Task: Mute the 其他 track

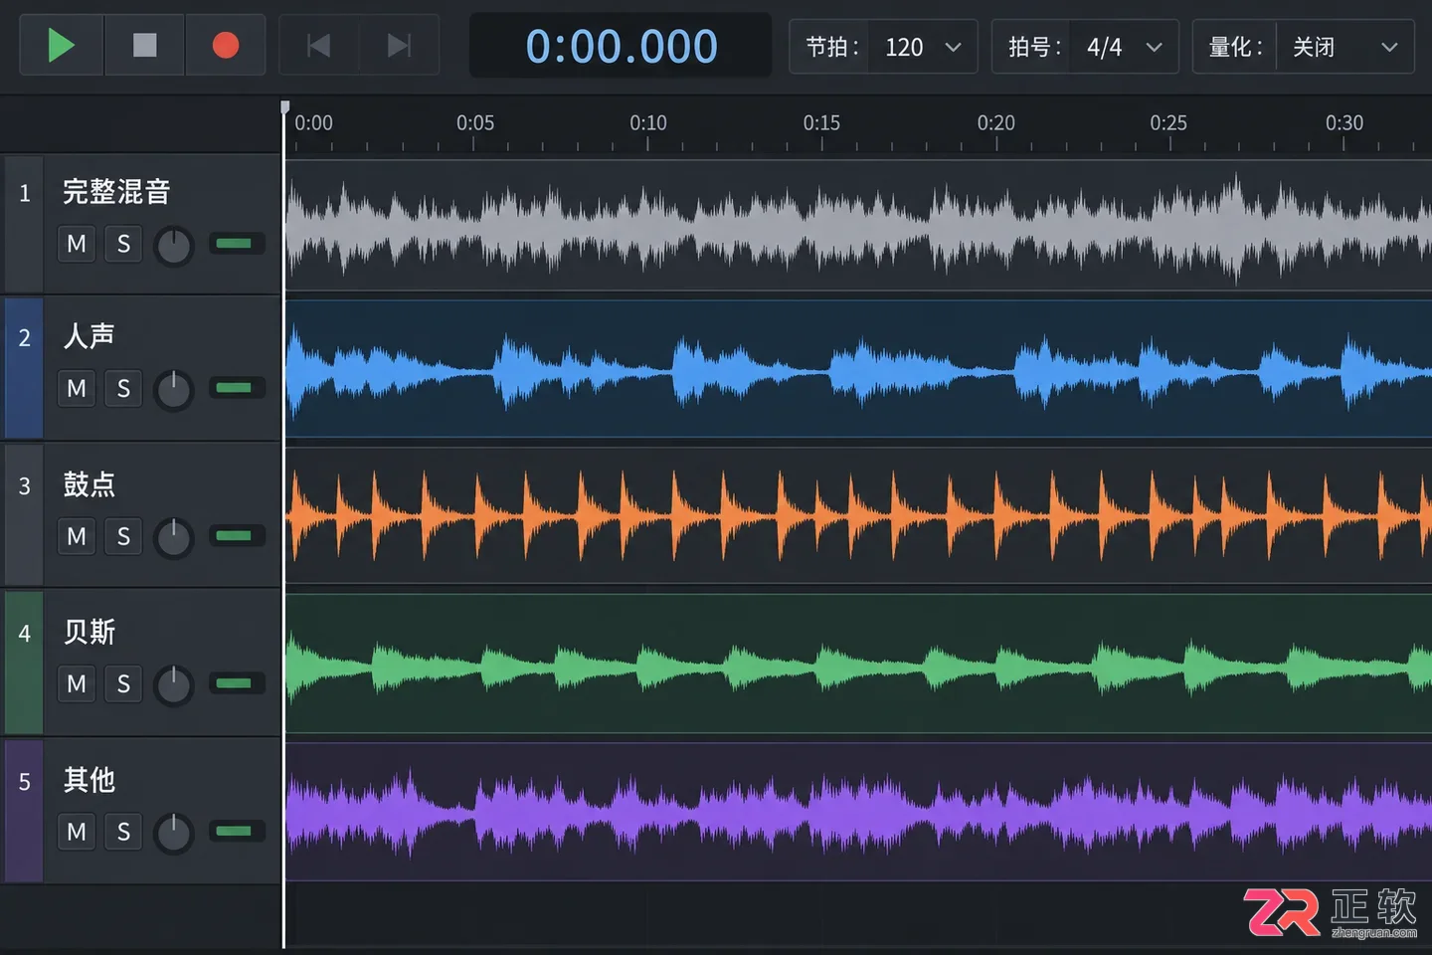Action: tap(77, 831)
